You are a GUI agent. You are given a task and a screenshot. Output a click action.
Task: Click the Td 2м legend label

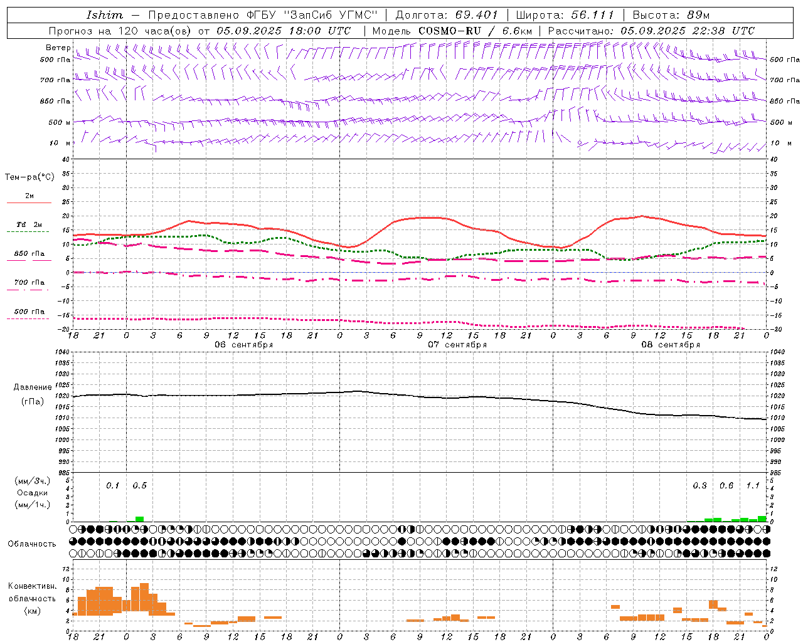[x=29, y=224]
